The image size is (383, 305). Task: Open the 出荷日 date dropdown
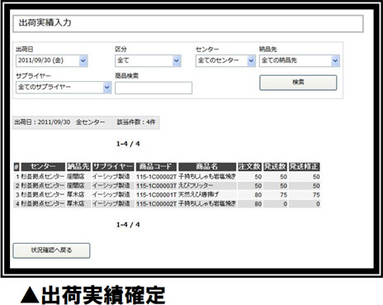pyautogui.click(x=52, y=60)
